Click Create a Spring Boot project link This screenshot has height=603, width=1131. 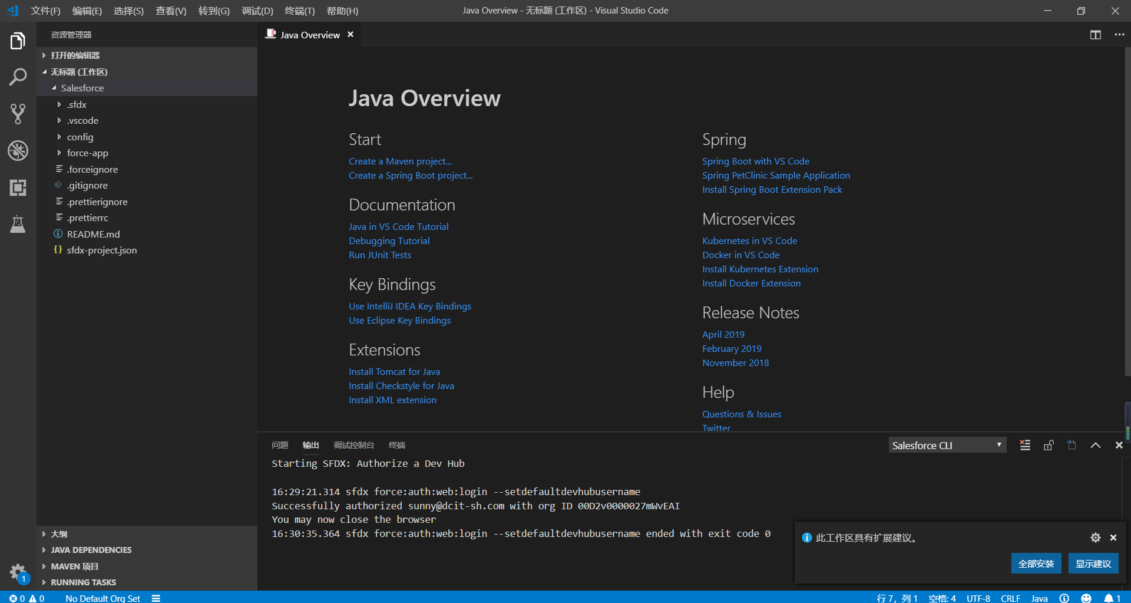point(411,176)
